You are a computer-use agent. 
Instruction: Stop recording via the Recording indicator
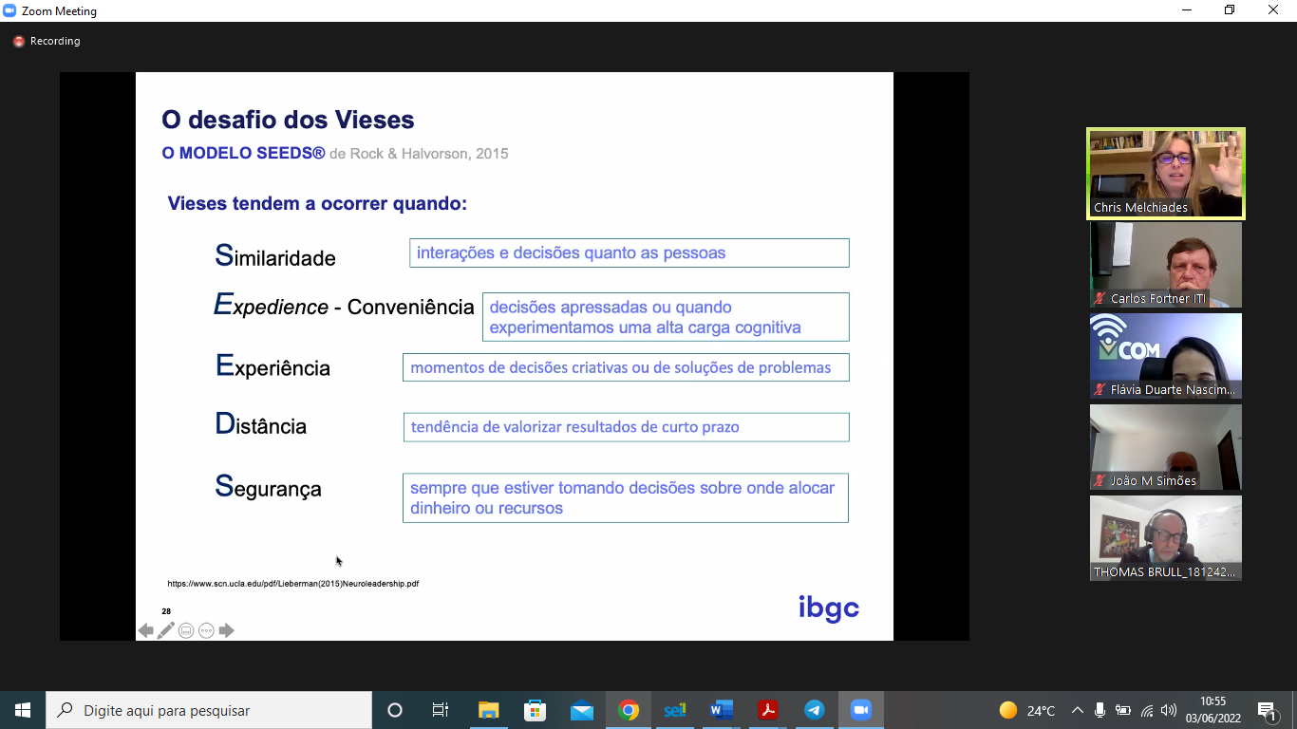tap(46, 41)
